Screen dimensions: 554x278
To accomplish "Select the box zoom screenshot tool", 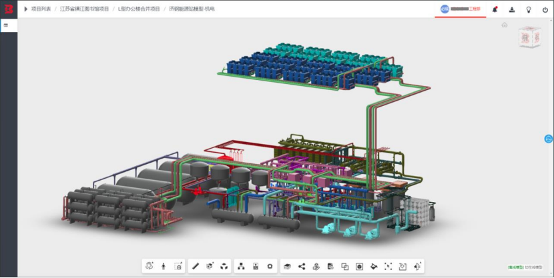I will click(x=178, y=267).
